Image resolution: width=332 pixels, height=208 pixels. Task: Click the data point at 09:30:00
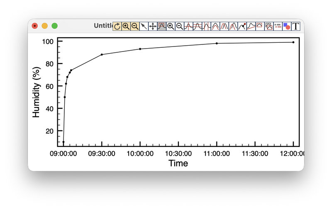tap(102, 54)
